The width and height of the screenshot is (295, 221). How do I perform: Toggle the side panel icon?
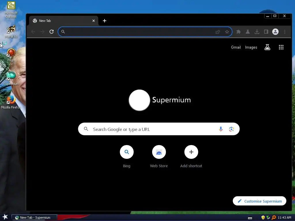coord(266,32)
